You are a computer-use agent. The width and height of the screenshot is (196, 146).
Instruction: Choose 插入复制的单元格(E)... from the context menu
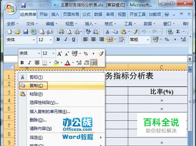coord(62,111)
